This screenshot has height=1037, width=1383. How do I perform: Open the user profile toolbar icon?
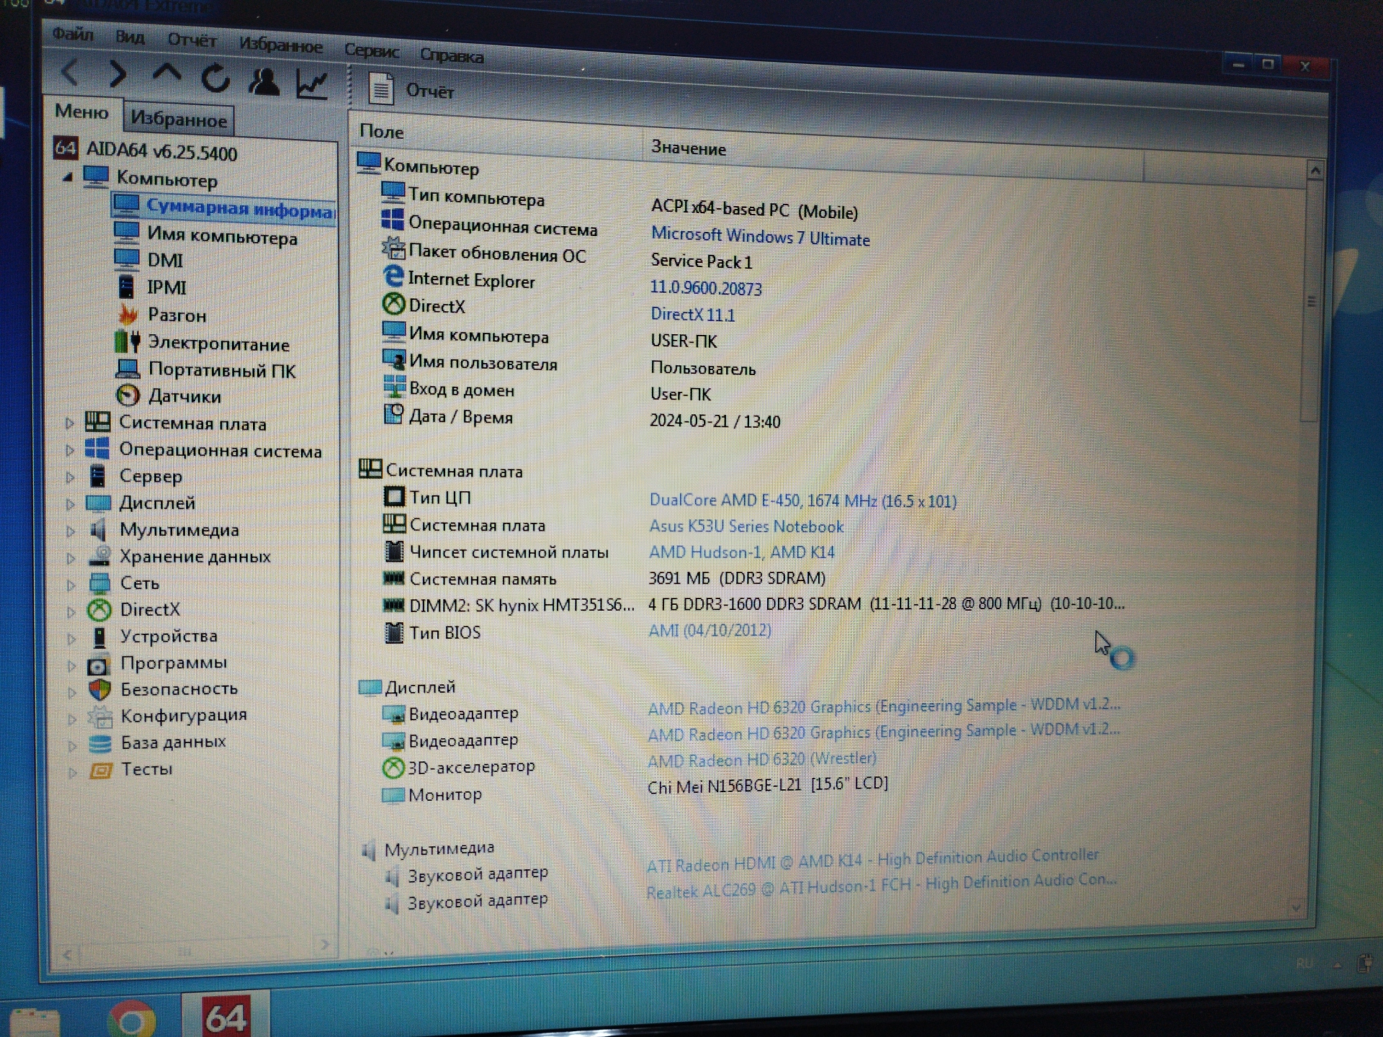(x=264, y=81)
